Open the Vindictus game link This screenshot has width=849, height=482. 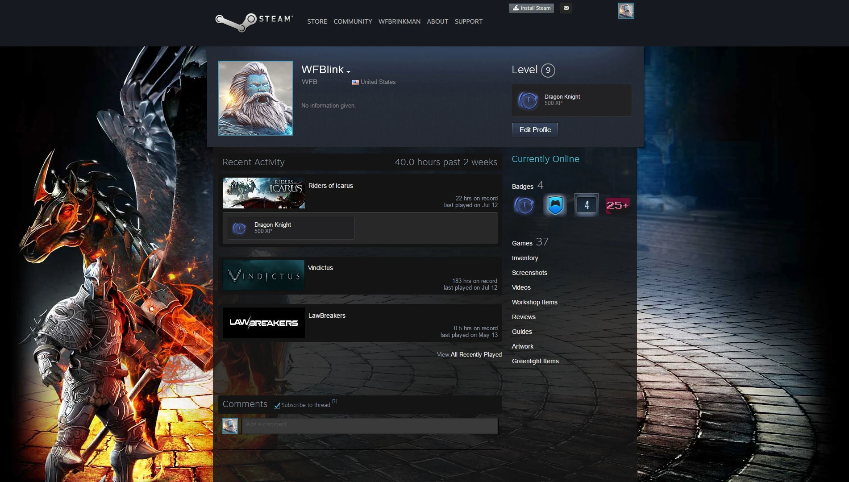point(320,268)
